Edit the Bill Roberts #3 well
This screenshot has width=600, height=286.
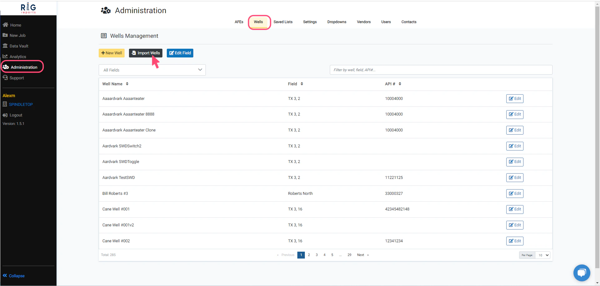click(515, 194)
